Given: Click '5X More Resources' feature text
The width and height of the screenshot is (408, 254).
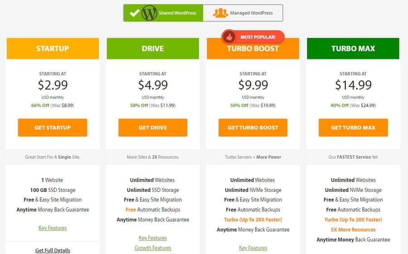Looking at the screenshot, I should pyautogui.click(x=353, y=230).
